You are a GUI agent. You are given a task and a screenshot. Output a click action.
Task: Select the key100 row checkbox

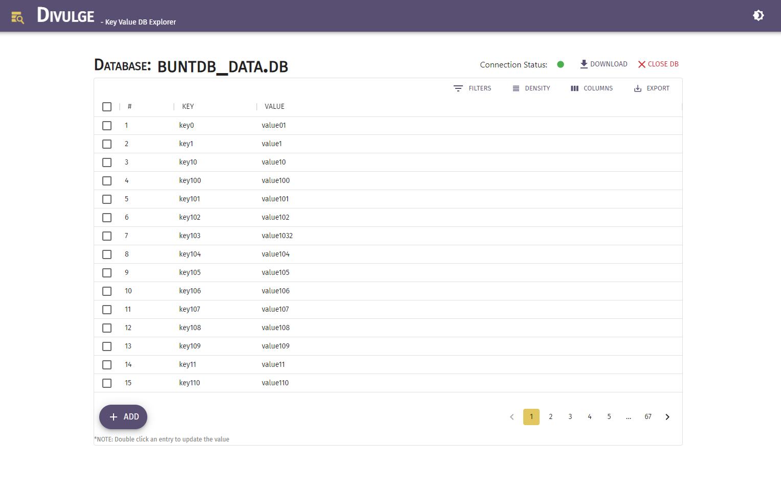(107, 181)
